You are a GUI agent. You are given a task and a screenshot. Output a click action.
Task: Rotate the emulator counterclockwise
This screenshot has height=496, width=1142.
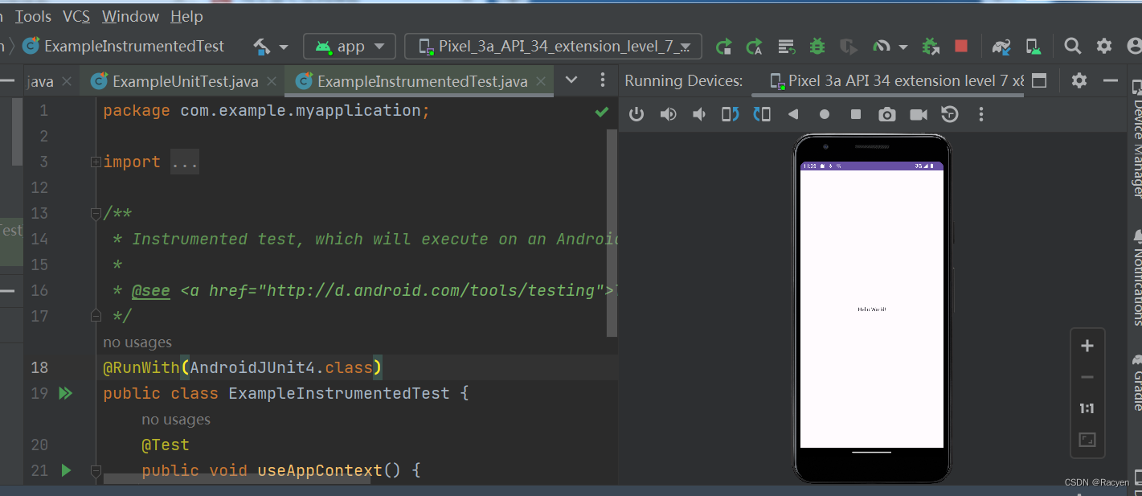[x=730, y=114]
